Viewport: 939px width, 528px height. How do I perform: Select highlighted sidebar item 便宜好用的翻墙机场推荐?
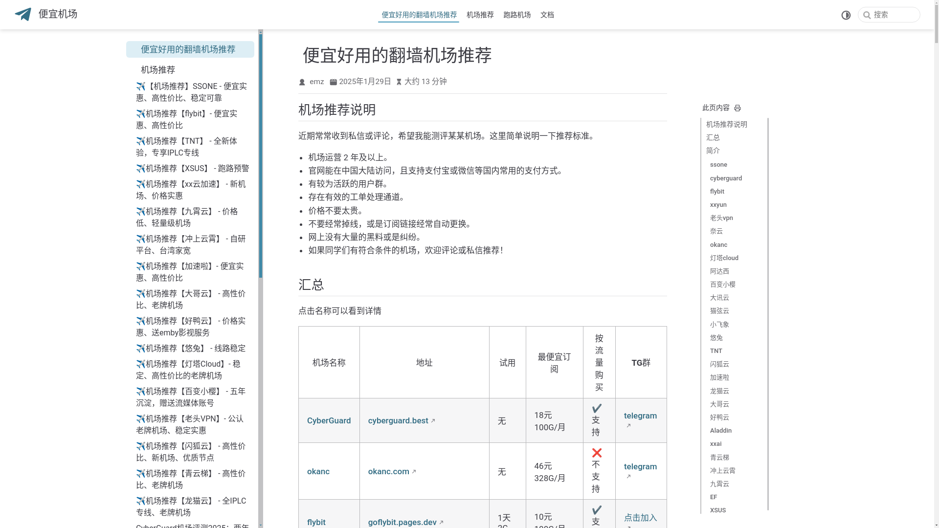[x=190, y=49]
